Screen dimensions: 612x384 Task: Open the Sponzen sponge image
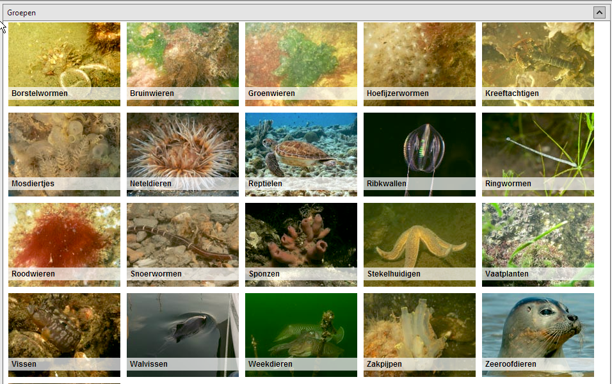click(x=301, y=244)
